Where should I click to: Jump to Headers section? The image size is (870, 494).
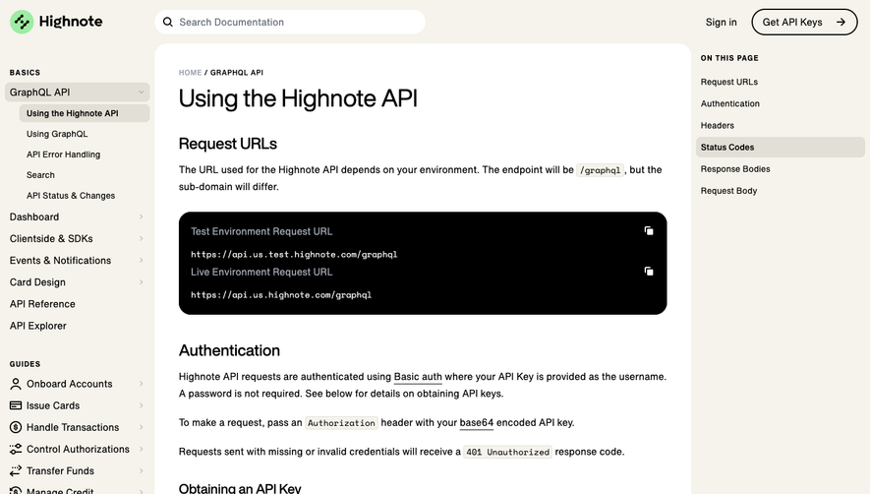tap(717, 126)
